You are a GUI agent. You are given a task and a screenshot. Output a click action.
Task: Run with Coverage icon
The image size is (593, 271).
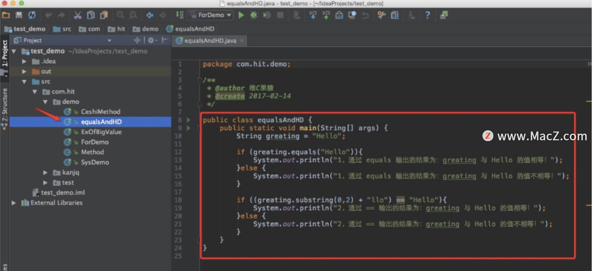[267, 15]
